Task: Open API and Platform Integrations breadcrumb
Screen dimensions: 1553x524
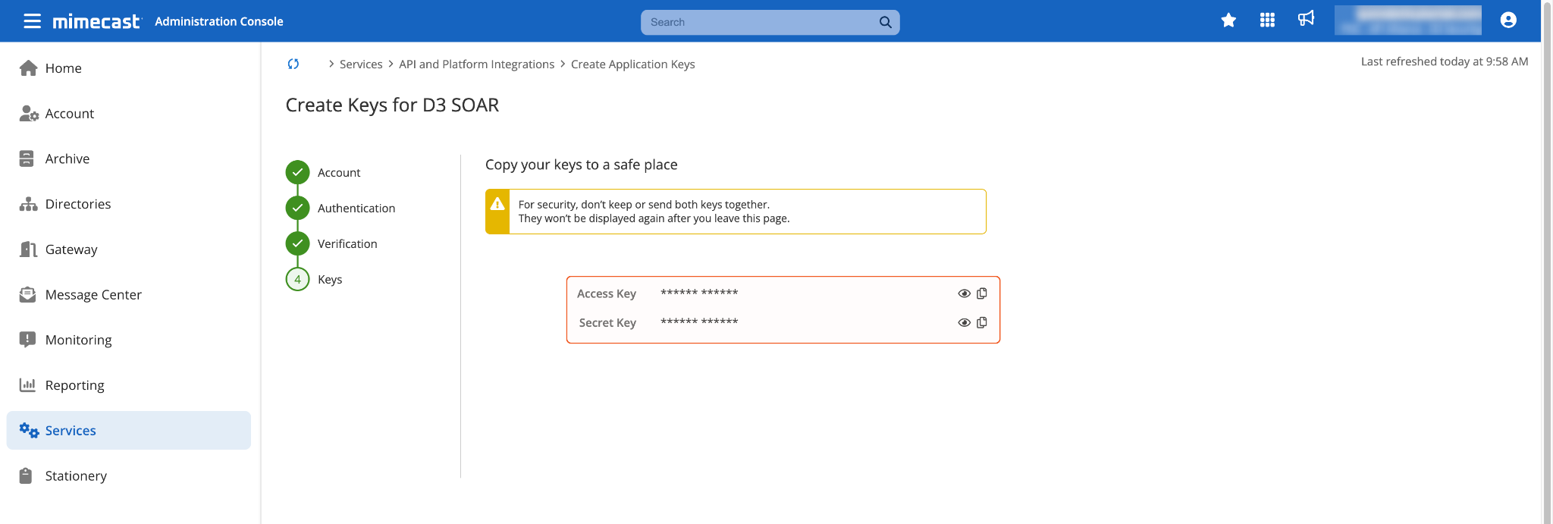Action: coord(476,64)
